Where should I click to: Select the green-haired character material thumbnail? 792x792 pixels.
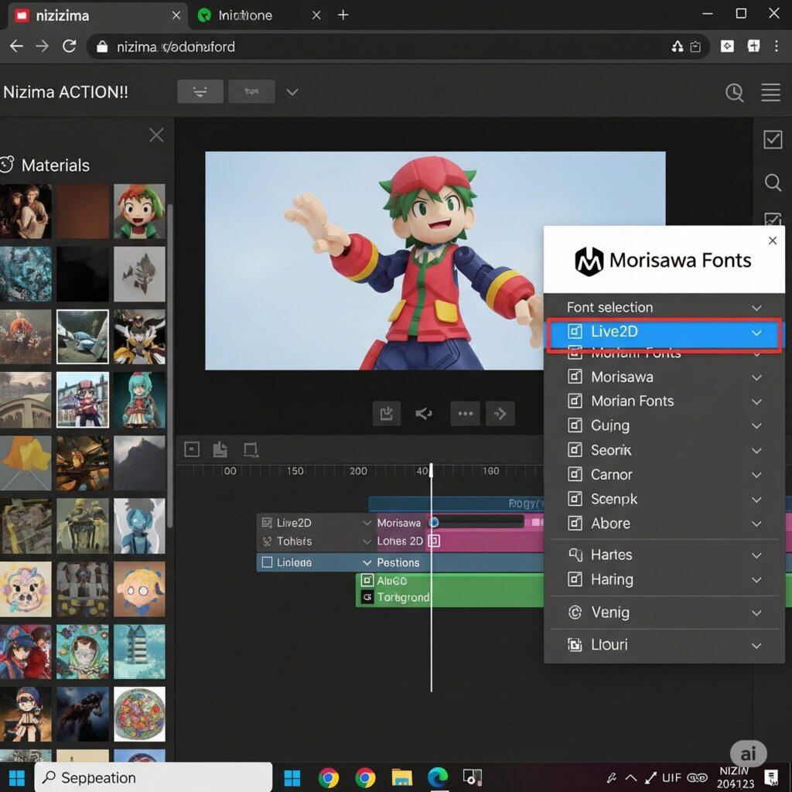coord(139,211)
